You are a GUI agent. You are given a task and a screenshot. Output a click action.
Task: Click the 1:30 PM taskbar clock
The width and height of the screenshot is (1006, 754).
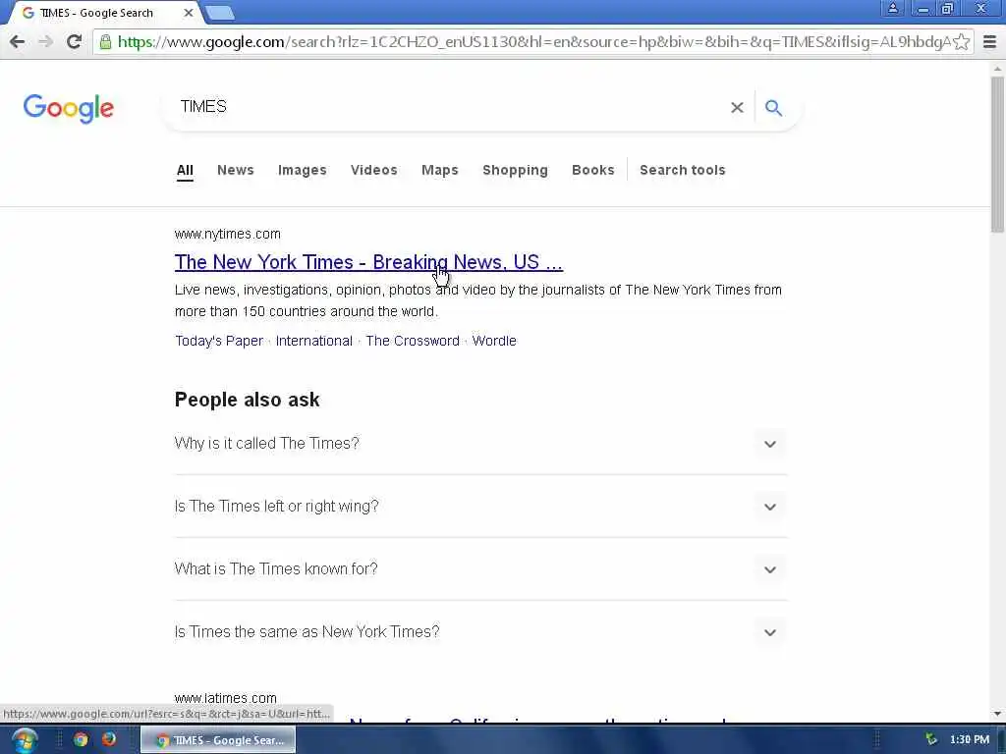click(x=970, y=740)
